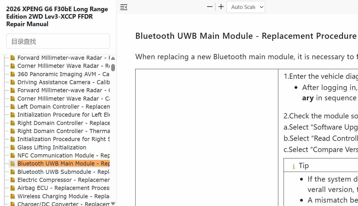Click the Driving Assistance Camera document icon
358x206 pixels.
pyautogui.click(x=12, y=82)
